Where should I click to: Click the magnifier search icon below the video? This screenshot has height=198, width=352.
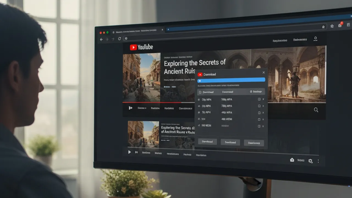click(316, 110)
